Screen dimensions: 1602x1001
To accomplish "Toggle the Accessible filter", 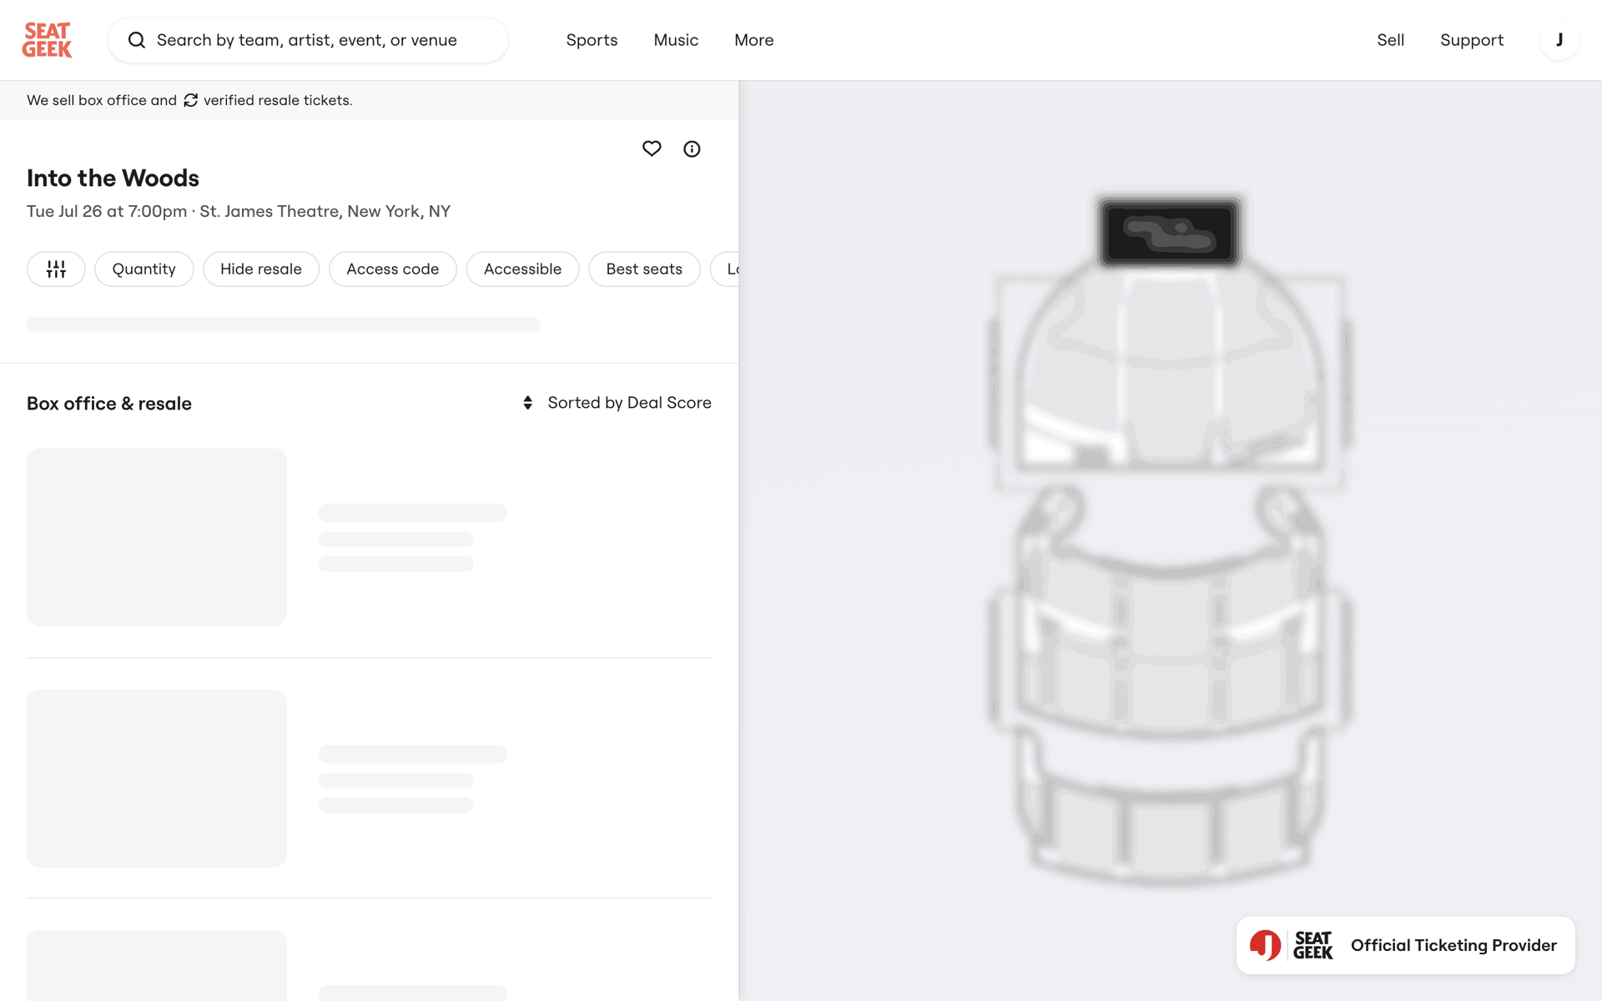I will click(522, 269).
